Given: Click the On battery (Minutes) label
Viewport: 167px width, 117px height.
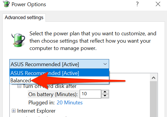Looking at the screenshot, I should tap(53, 94).
